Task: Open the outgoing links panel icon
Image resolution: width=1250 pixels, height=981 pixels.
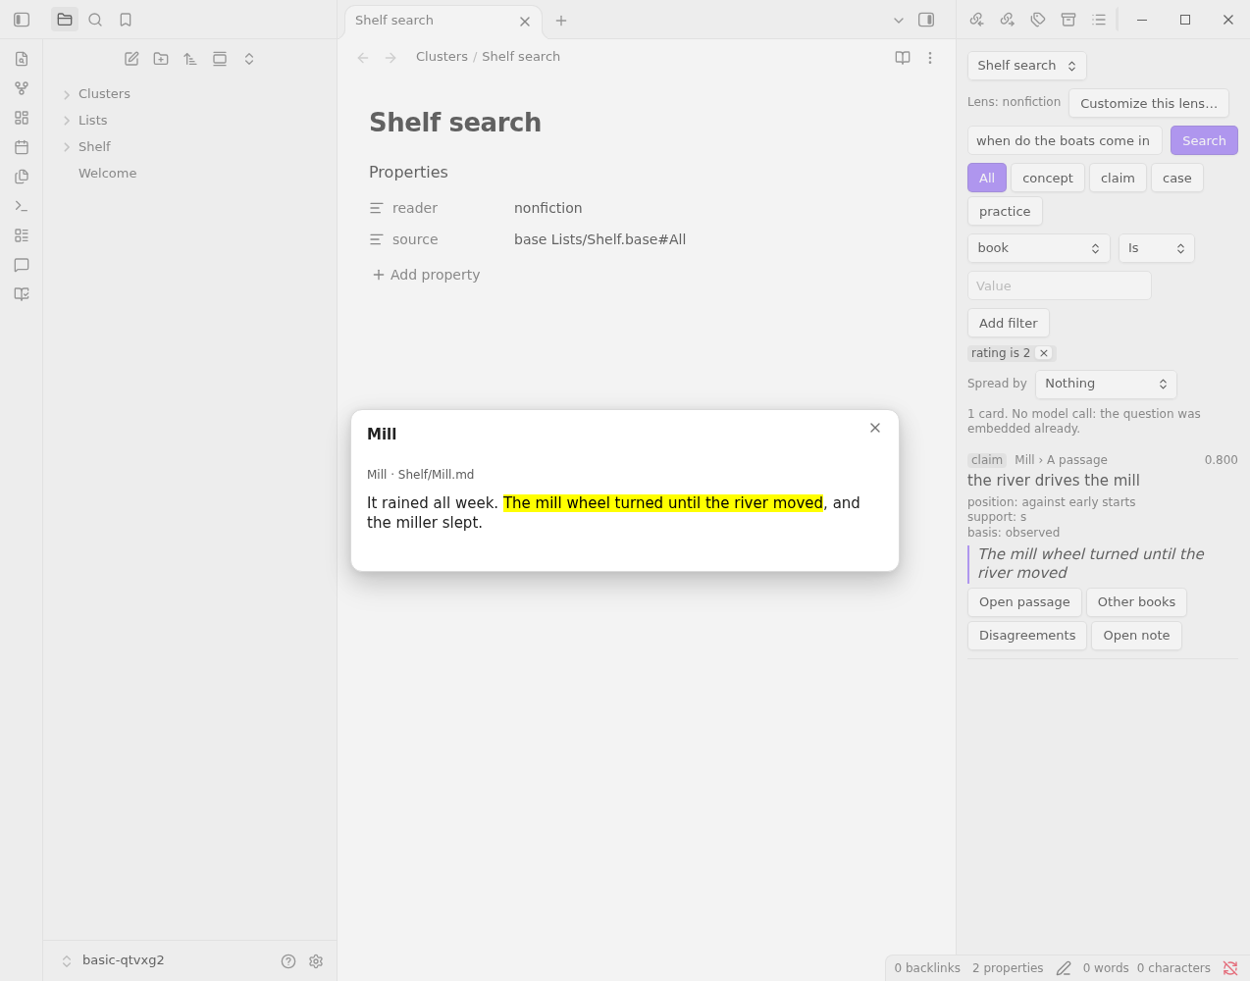Action: click(1007, 20)
